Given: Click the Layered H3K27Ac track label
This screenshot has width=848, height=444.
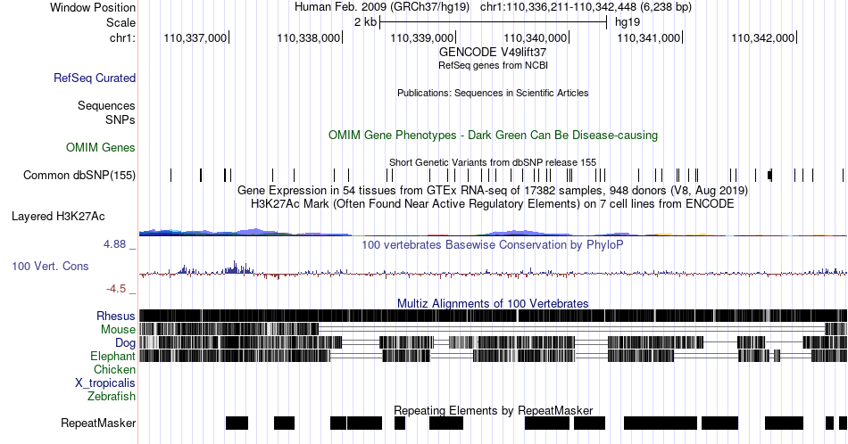Looking at the screenshot, I should click(x=58, y=217).
